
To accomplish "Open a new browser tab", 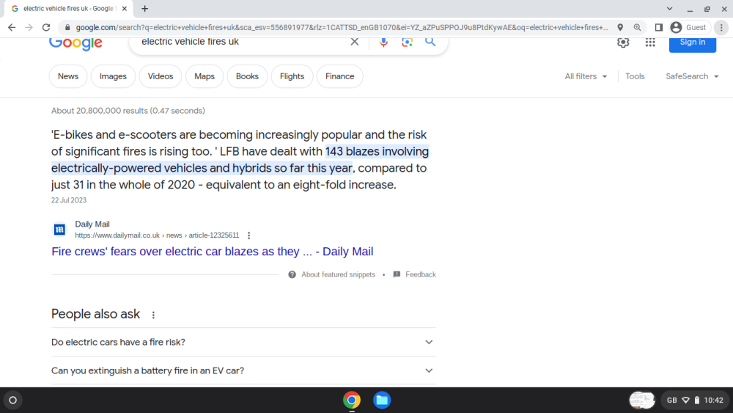I will pos(145,8).
